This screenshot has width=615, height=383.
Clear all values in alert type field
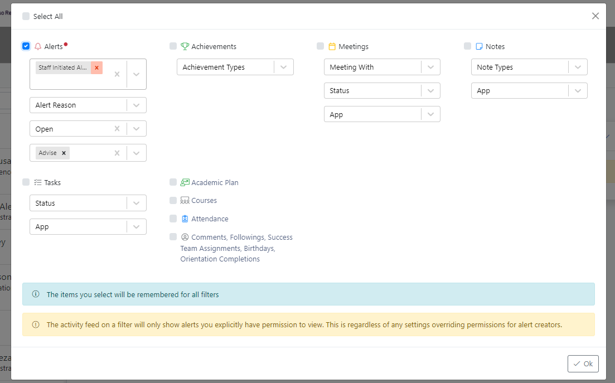(117, 74)
